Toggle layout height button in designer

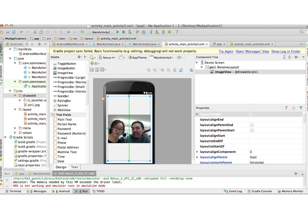(97, 70)
